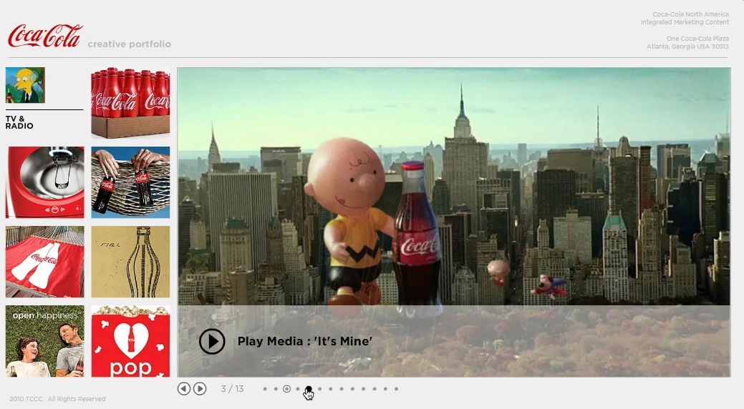Open the bottle sketch drawing thumbnail
Screen dimensions: 744x409
click(x=130, y=262)
